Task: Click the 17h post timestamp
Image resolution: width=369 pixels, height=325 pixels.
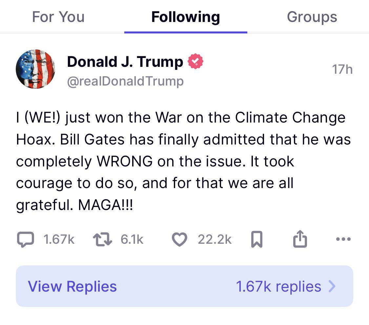Action: click(x=342, y=69)
